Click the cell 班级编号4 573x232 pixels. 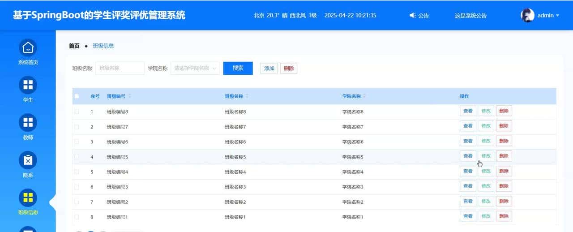[x=117, y=172]
